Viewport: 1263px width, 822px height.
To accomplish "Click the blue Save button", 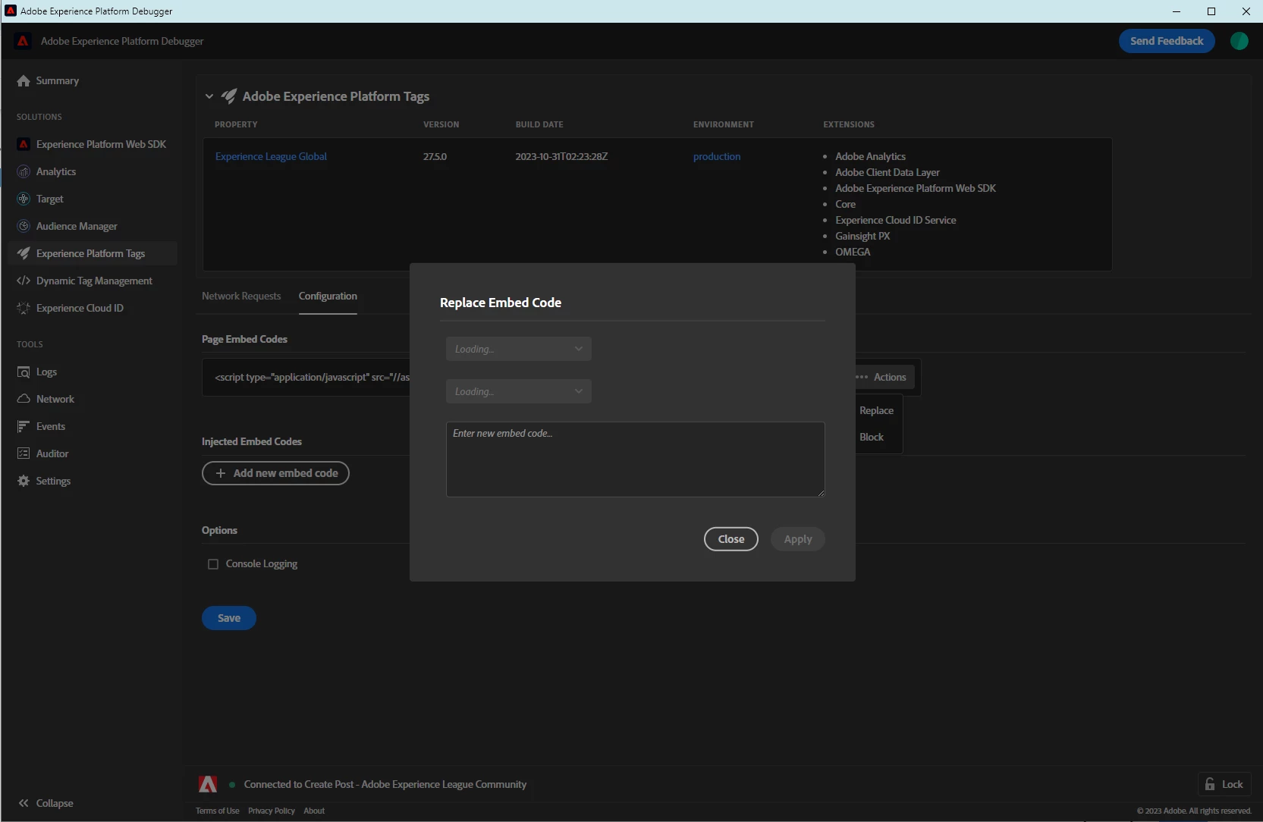I will [x=229, y=618].
